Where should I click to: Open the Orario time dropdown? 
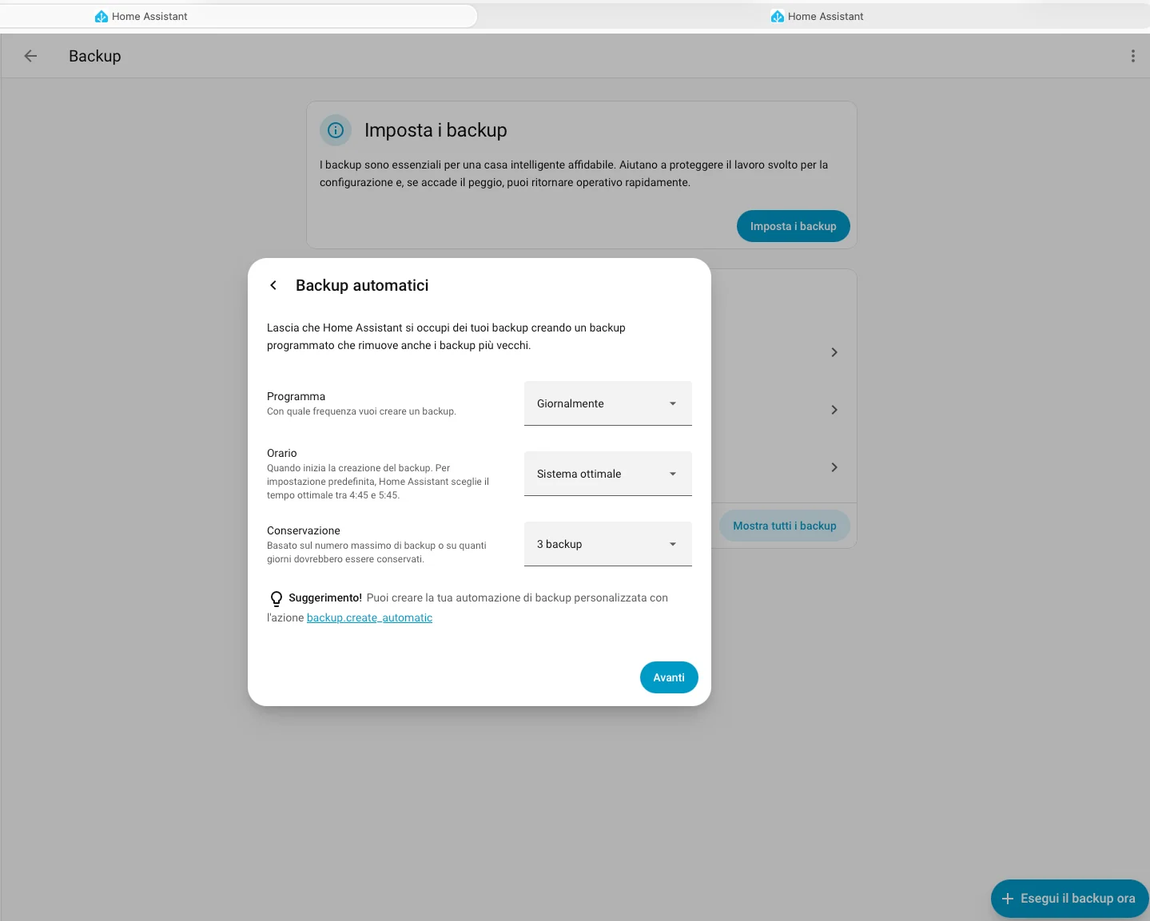pyautogui.click(x=607, y=474)
